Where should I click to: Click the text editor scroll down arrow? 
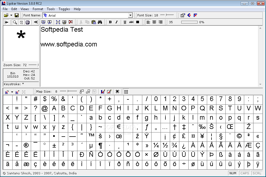[x=260, y=84]
